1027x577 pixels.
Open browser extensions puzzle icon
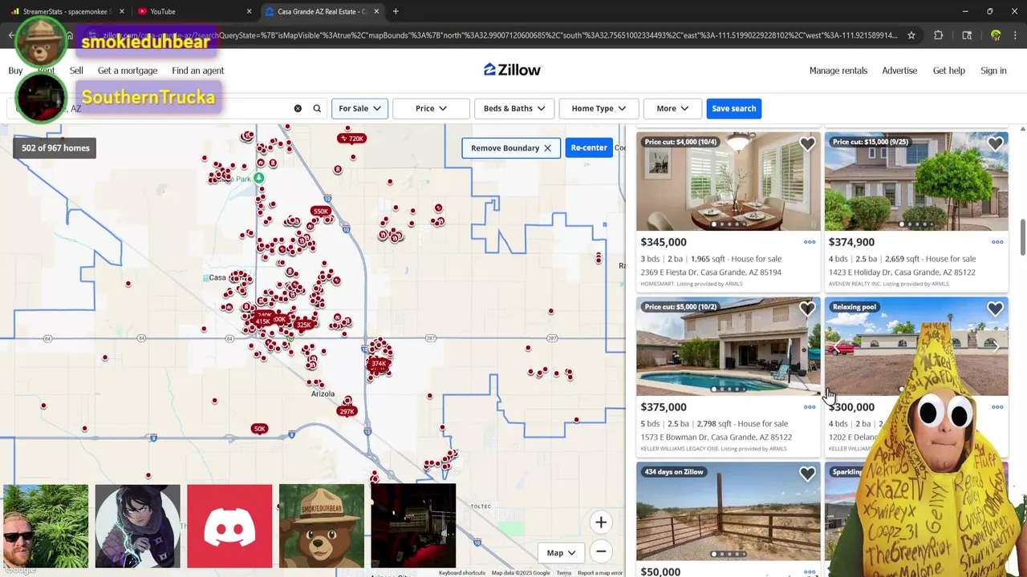[938, 35]
